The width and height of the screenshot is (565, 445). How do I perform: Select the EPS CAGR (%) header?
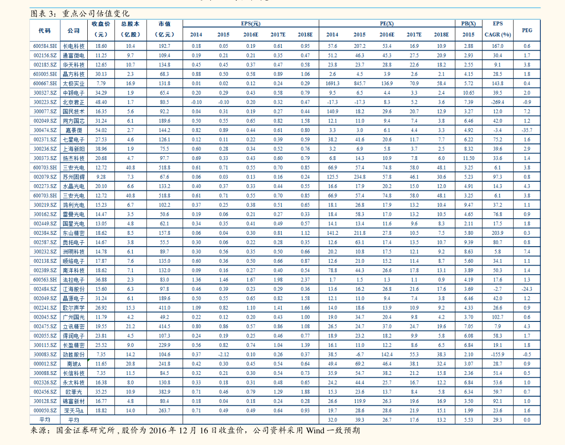pyautogui.click(x=498, y=29)
